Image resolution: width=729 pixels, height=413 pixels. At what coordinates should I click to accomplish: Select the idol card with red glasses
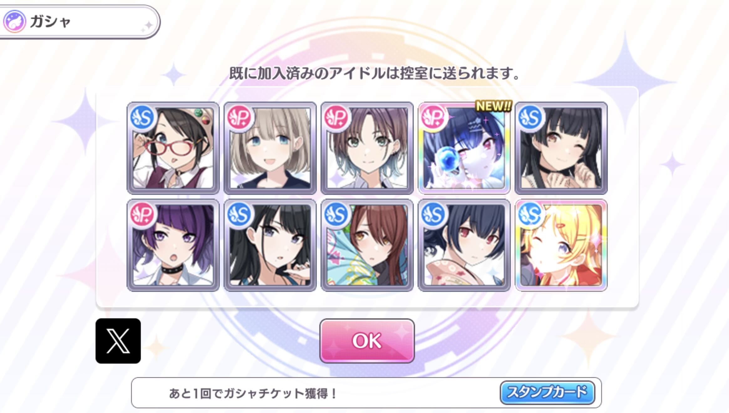(173, 148)
